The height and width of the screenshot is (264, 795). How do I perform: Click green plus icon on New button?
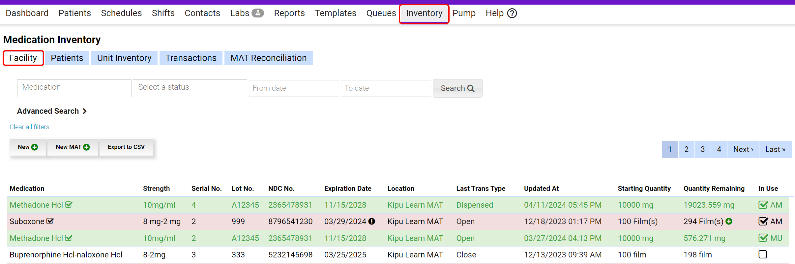(x=35, y=147)
